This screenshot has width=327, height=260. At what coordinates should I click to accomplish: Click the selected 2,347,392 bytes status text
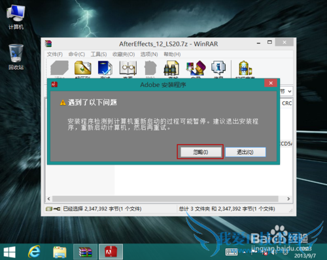(102, 209)
